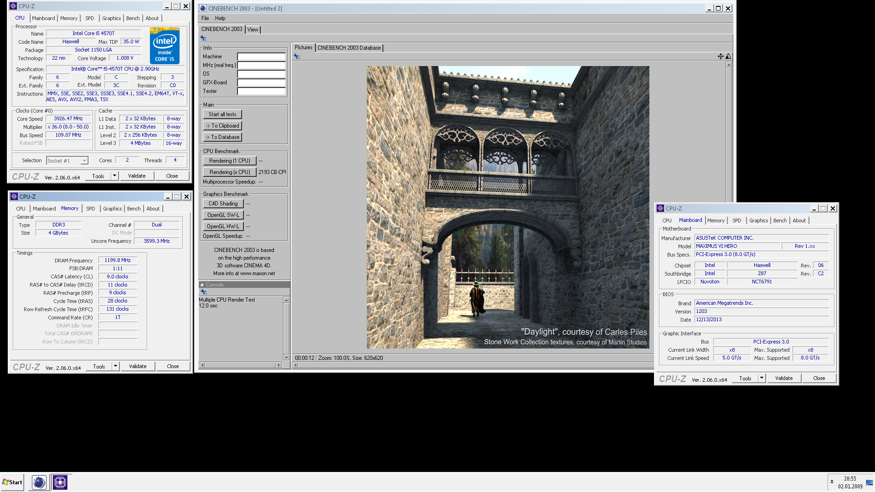Open the Cinebench taskbar icon

point(39,482)
